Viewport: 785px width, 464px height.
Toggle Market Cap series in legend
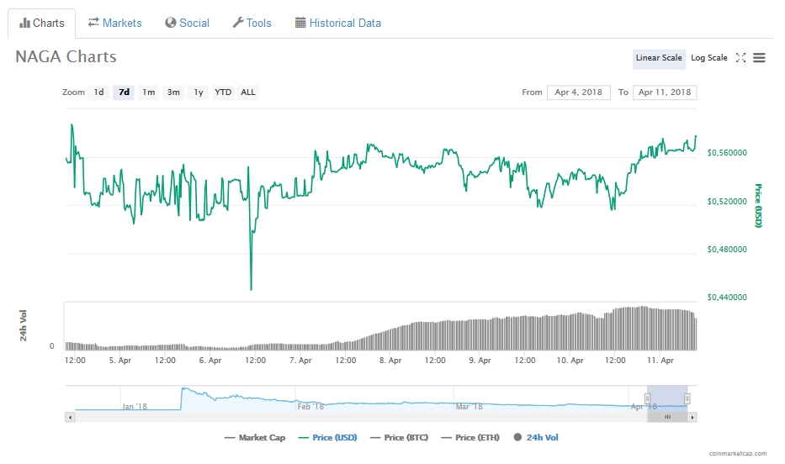[255, 437]
